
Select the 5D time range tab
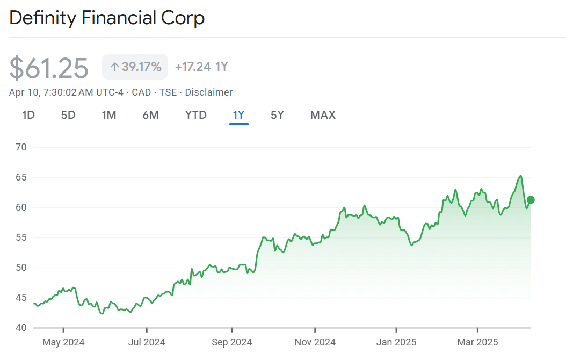[68, 115]
